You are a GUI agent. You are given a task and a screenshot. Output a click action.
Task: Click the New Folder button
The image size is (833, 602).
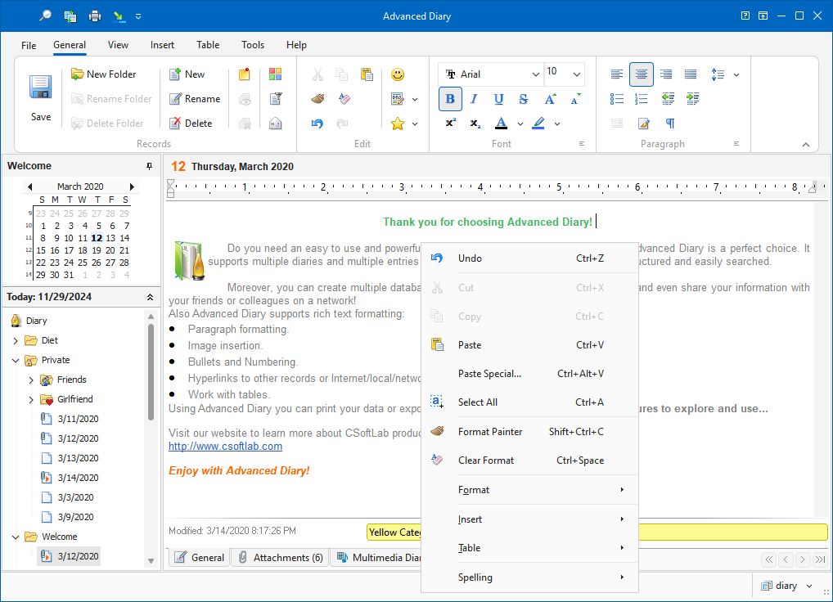tap(104, 74)
